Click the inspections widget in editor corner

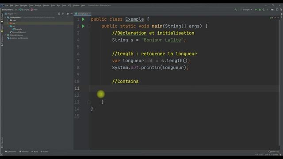272,18
